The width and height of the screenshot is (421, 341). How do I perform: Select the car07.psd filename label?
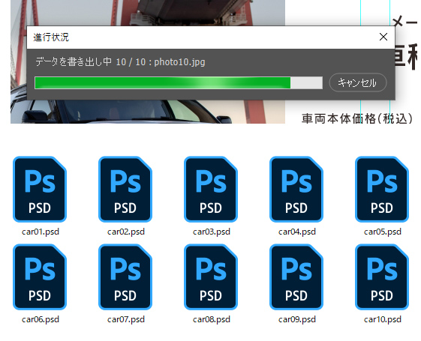click(126, 319)
